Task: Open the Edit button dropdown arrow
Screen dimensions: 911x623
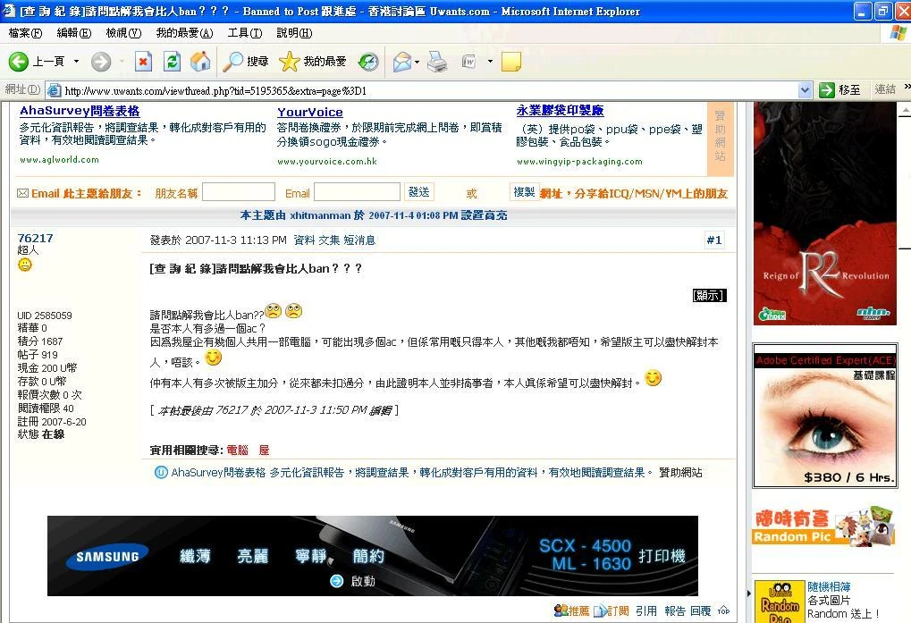Action: point(490,61)
